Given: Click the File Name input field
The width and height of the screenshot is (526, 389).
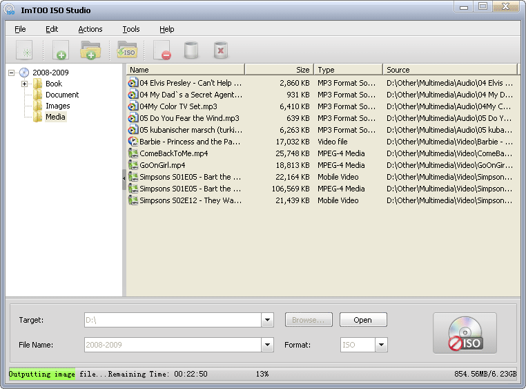Looking at the screenshot, I should coord(173,345).
